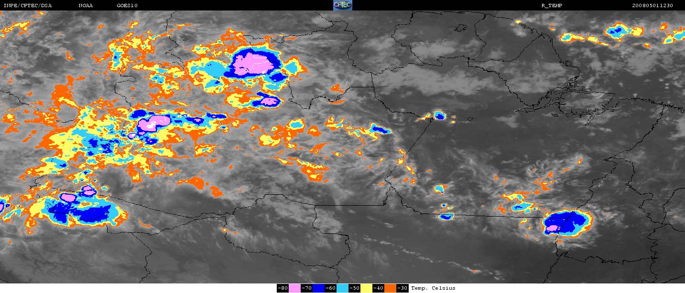Screen dimensions: 685x293
Task: Pick the dark blue legend swatch
Action: tap(318, 288)
